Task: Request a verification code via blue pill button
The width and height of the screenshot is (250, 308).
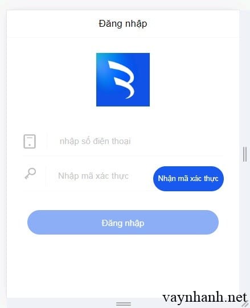Action: [188, 179]
